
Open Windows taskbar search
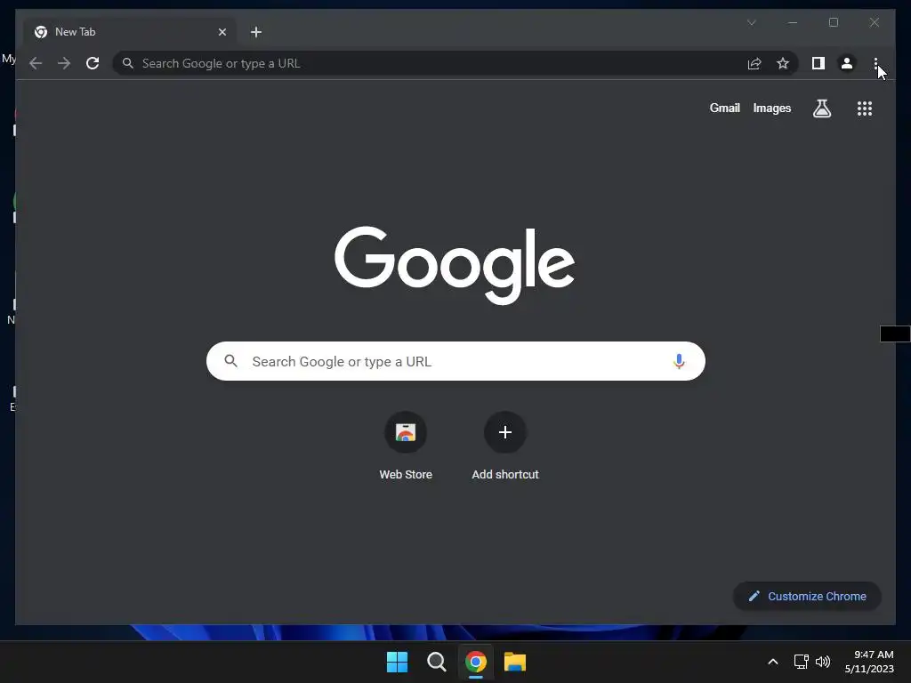pos(436,662)
